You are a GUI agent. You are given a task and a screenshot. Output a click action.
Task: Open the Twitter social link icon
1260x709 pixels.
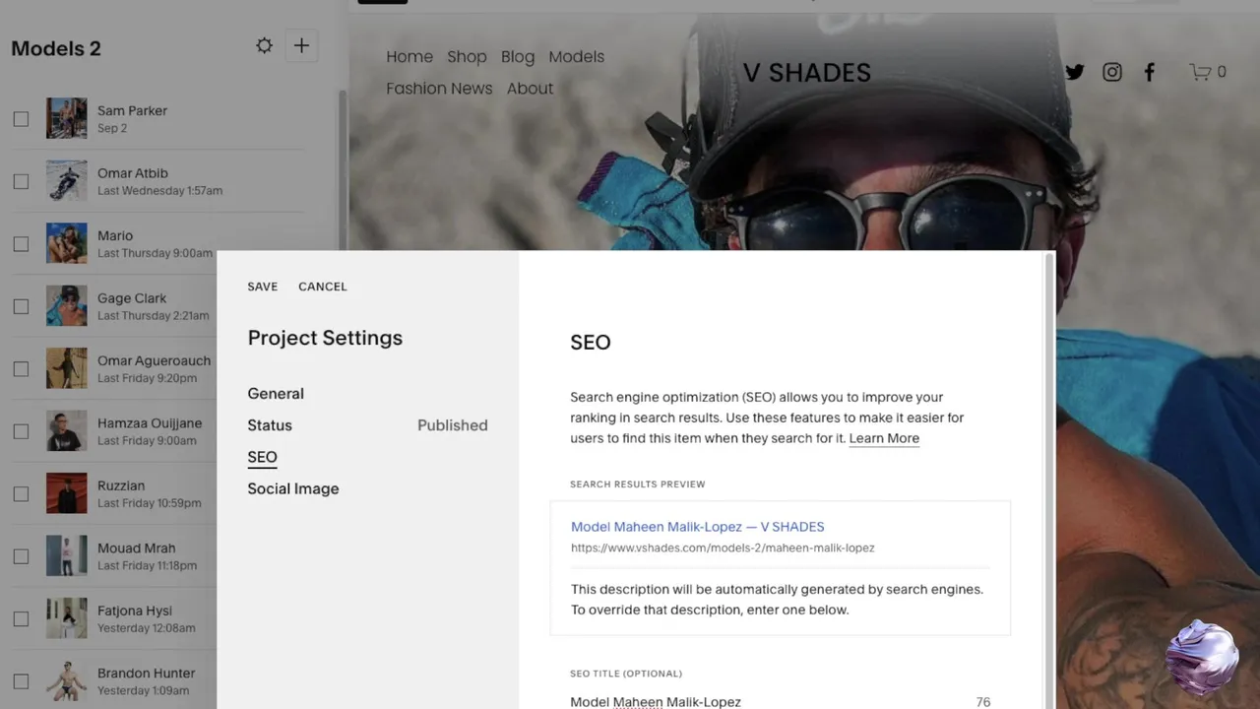click(1075, 72)
